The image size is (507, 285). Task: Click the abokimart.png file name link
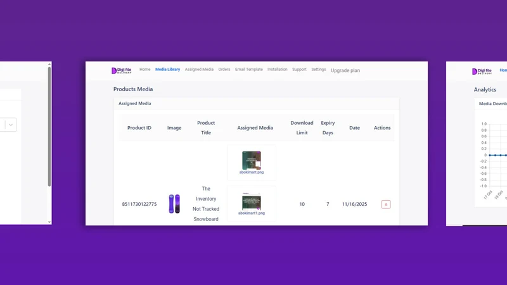tap(252, 172)
